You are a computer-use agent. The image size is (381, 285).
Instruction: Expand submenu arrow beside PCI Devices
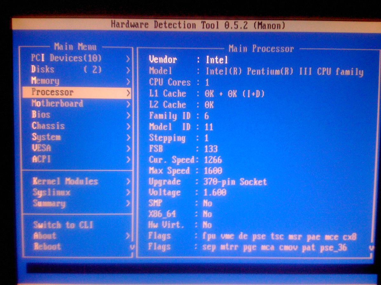point(128,59)
